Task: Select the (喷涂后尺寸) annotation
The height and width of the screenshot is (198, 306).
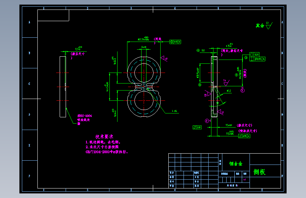Action: 248,131
